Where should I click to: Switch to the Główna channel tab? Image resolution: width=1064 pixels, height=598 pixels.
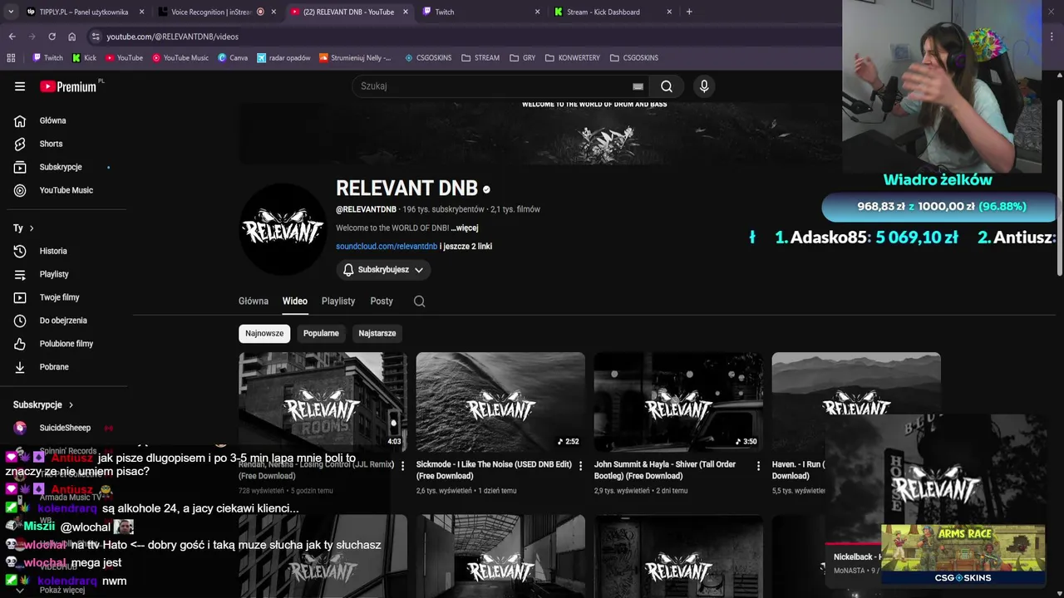pos(254,301)
